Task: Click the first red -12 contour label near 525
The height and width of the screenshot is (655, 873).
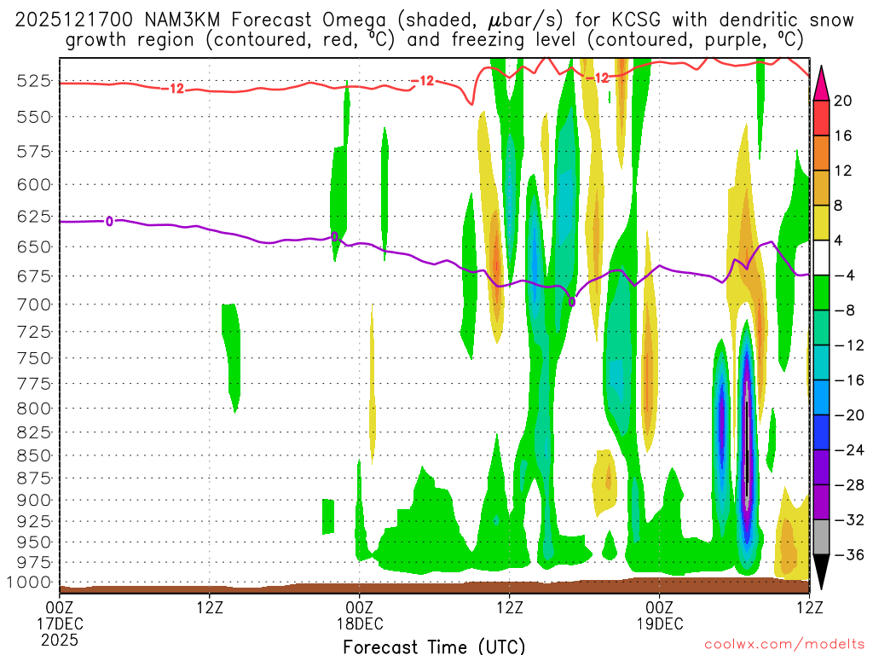Action: tap(173, 89)
